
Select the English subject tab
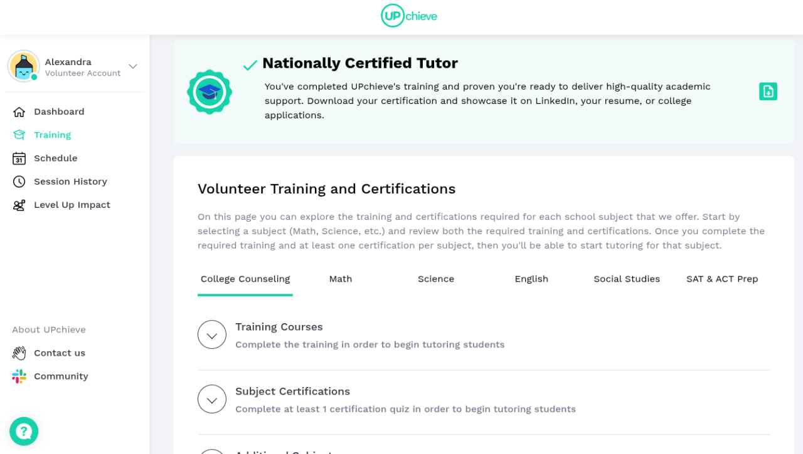(x=531, y=279)
